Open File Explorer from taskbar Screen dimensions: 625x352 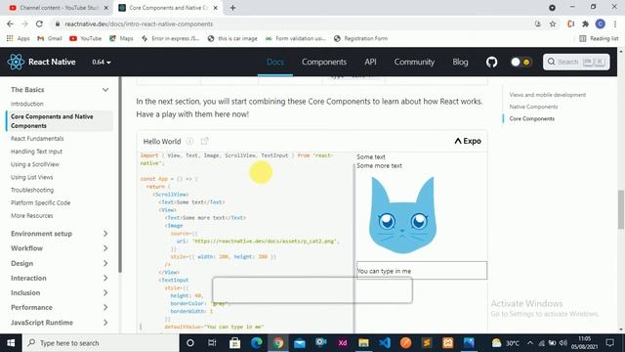(x=363, y=343)
